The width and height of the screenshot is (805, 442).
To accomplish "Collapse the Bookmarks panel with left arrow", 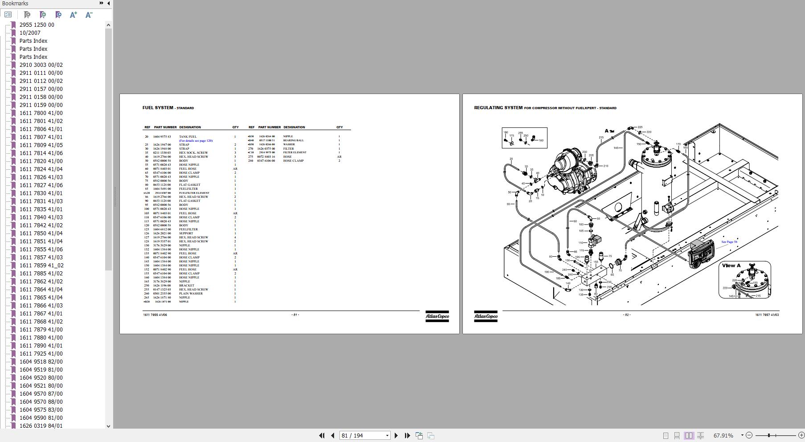I will [108, 3].
